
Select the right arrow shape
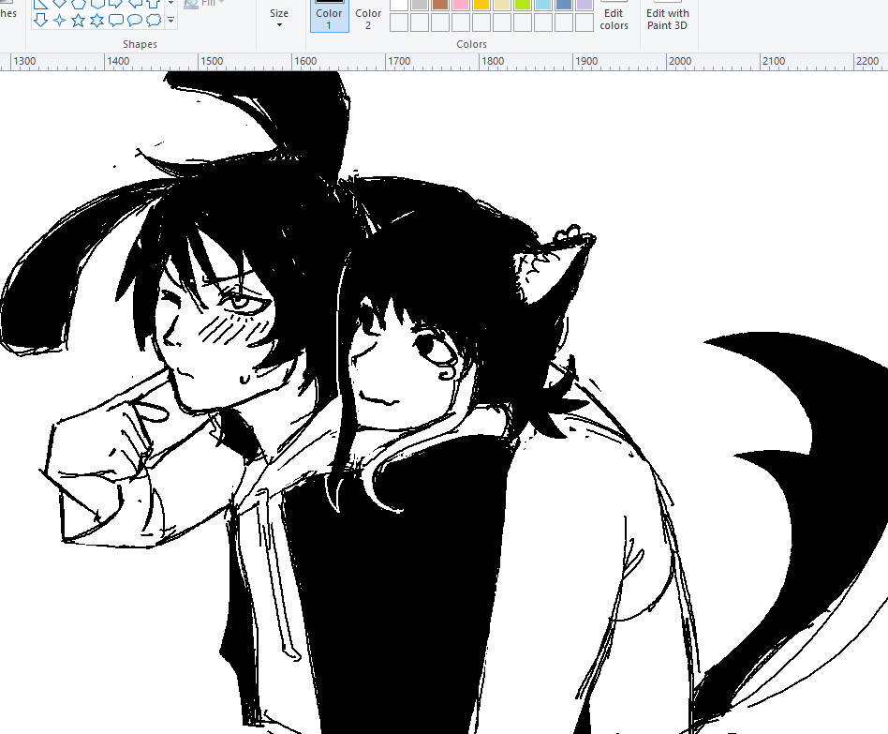[115, 4]
